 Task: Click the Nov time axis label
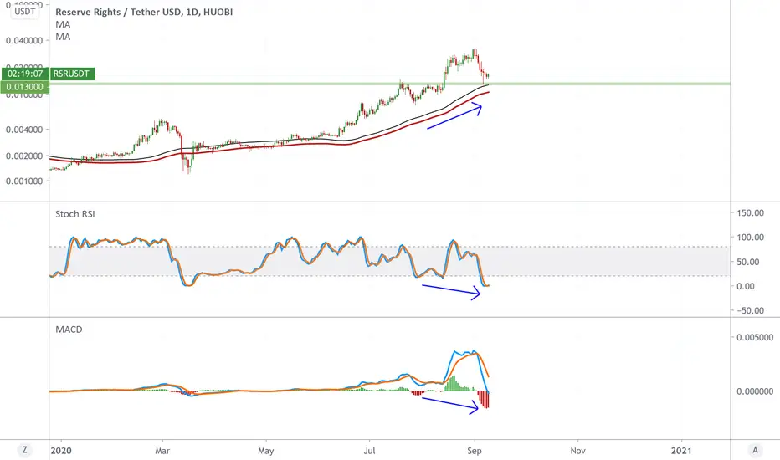click(577, 451)
